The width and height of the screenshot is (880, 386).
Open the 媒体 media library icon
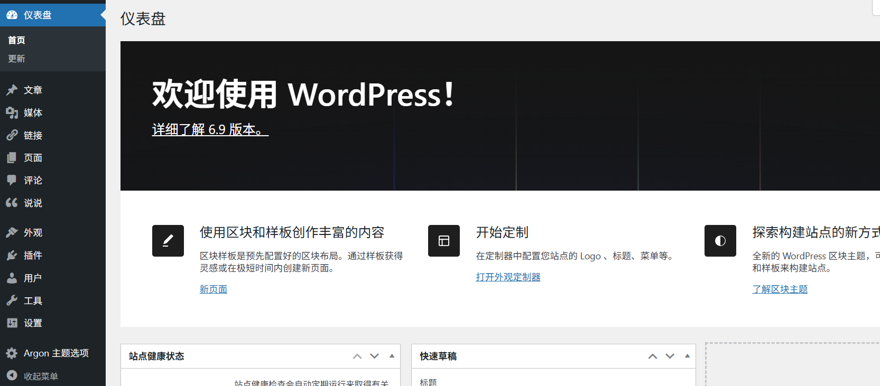(x=12, y=112)
